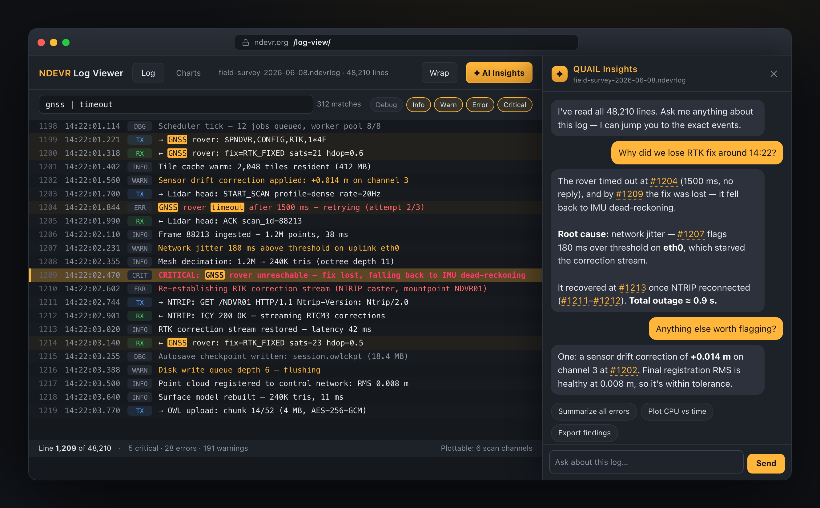Click the field-survey-2026-06-08.ndevrlog file label in header
The image size is (820, 508).
(303, 73)
